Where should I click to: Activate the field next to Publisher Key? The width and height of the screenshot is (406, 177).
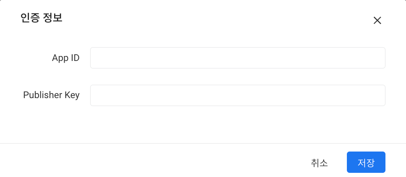pos(238,95)
